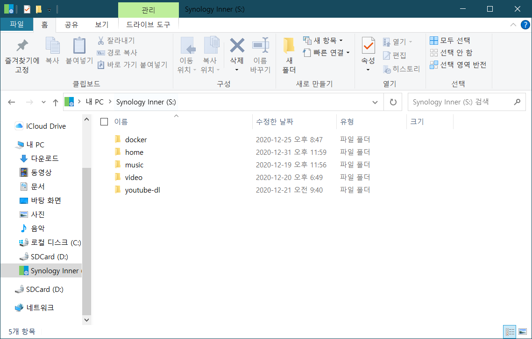Pin to Quick access (즐겨찾기에 고정)
The width and height of the screenshot is (532, 339).
point(22,56)
